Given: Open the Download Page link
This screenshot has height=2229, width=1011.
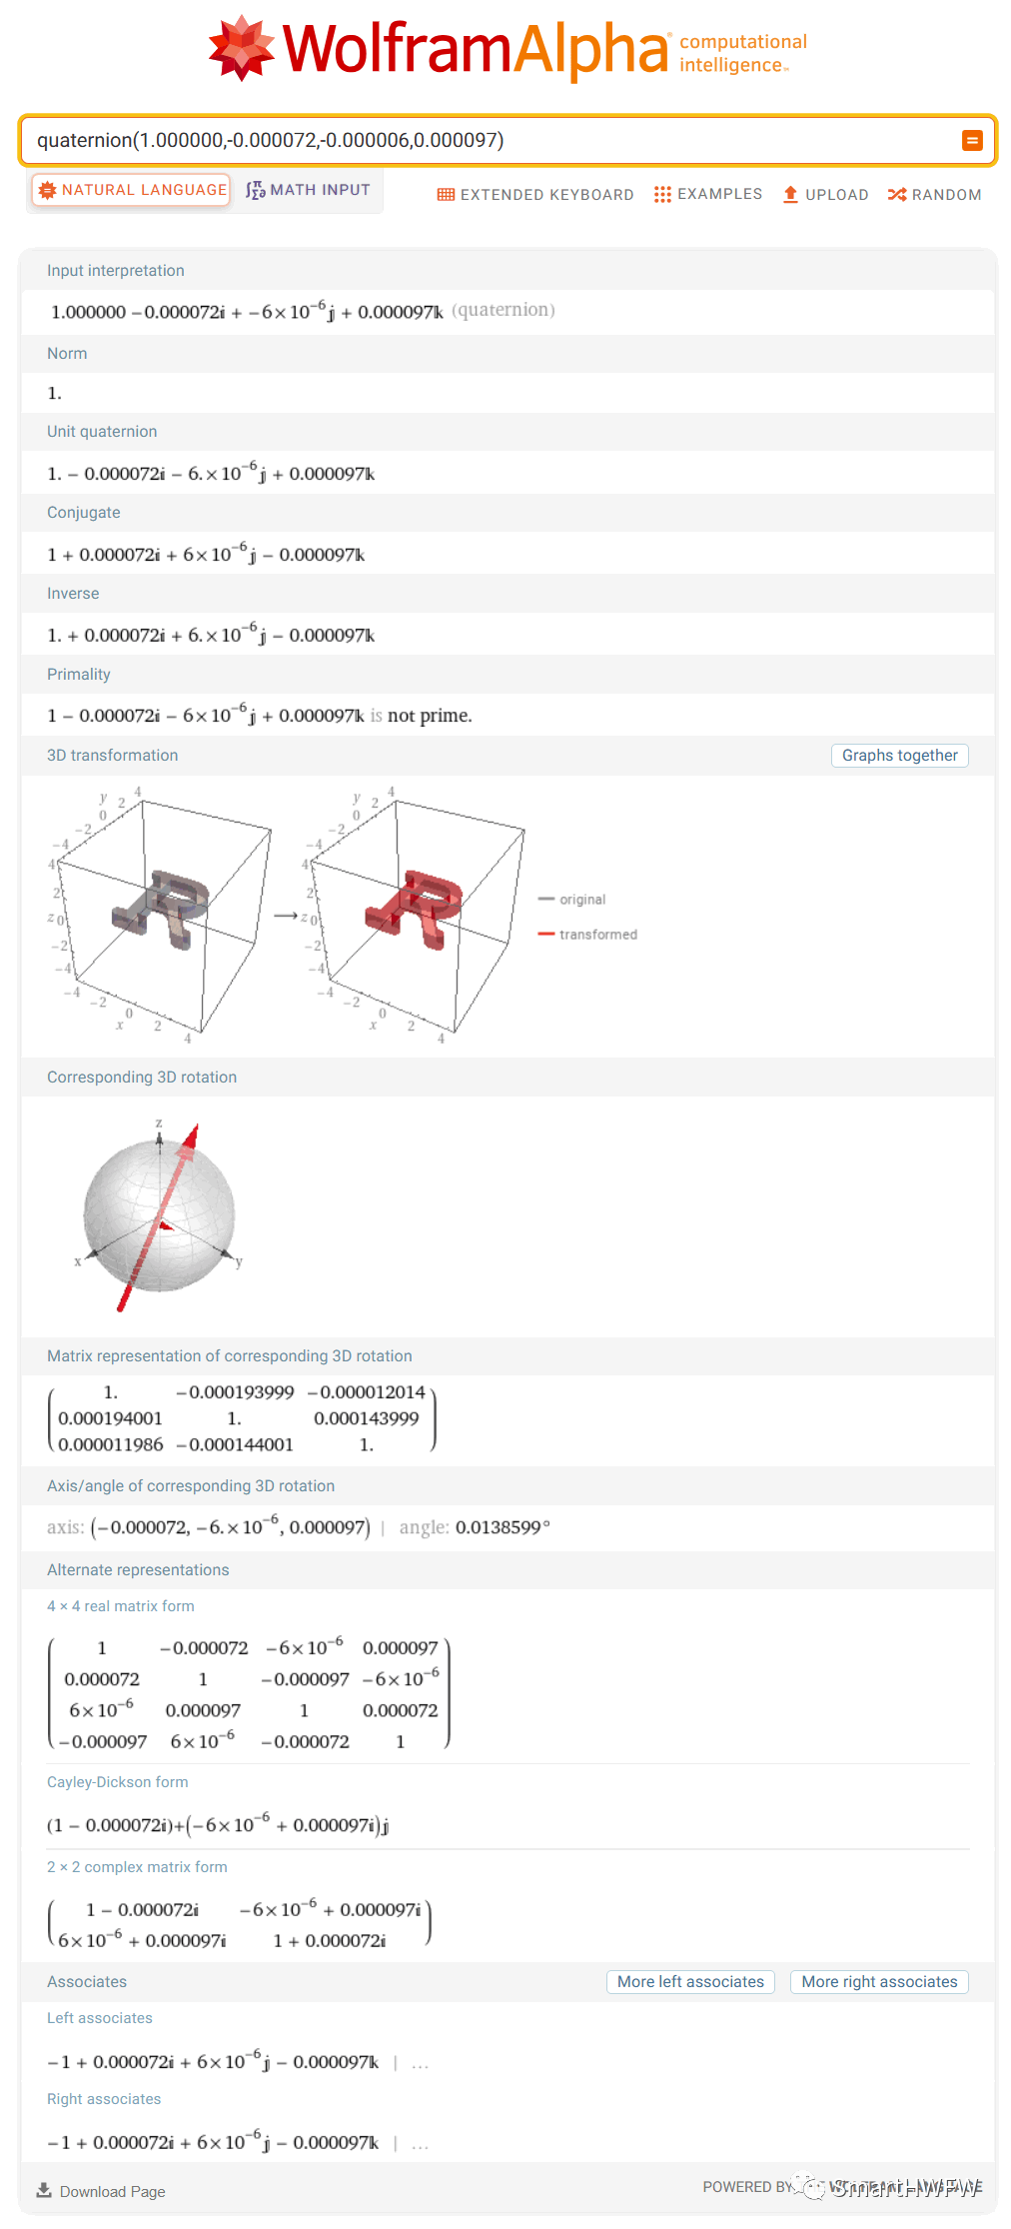Looking at the screenshot, I should [111, 2190].
